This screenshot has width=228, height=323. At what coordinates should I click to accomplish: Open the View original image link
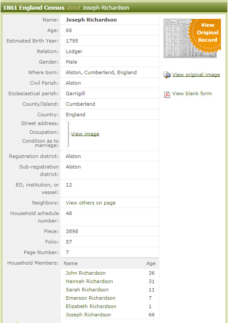pyautogui.click(x=196, y=75)
